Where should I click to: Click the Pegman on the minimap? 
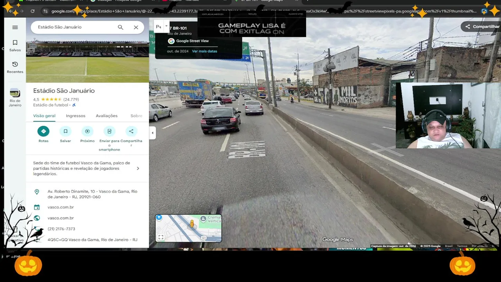[192, 224]
